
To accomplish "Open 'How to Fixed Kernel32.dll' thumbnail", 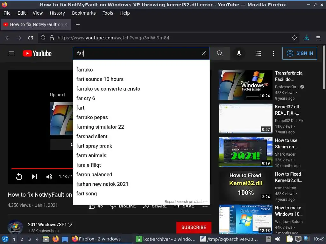I will 245,186.
